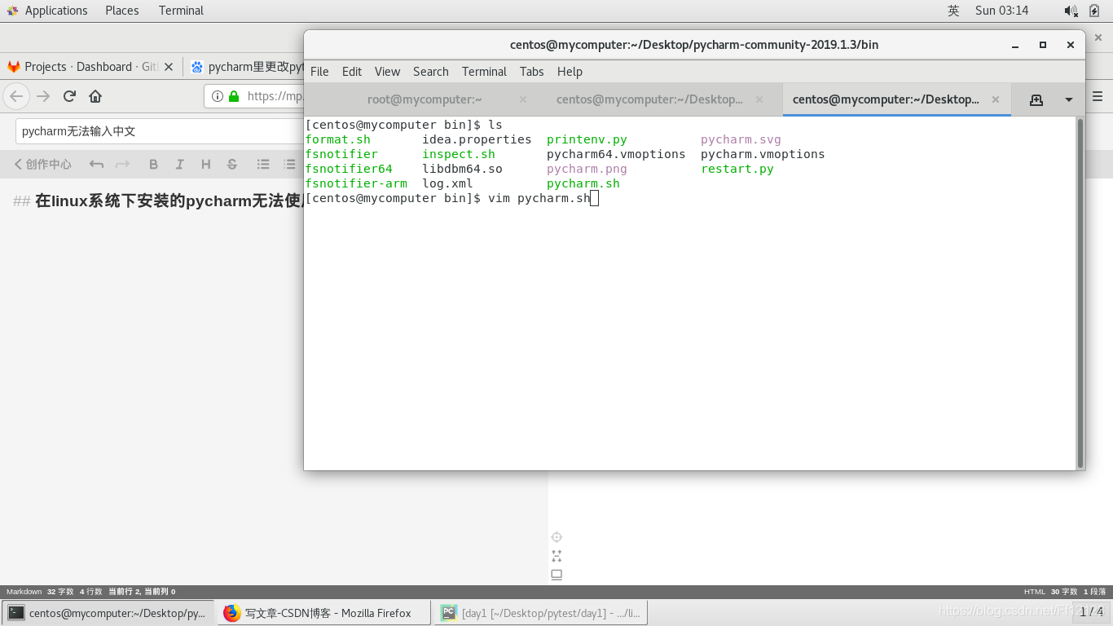Screen dimensions: 1113x626
Task: Close the Projects Dashboard GitLab tab
Action: coord(169,67)
